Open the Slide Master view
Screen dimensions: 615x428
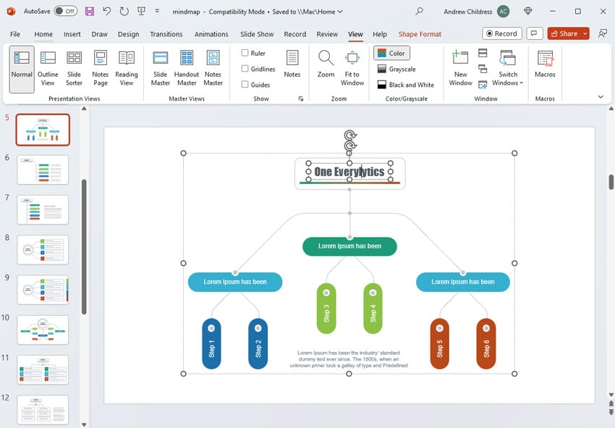(161, 68)
